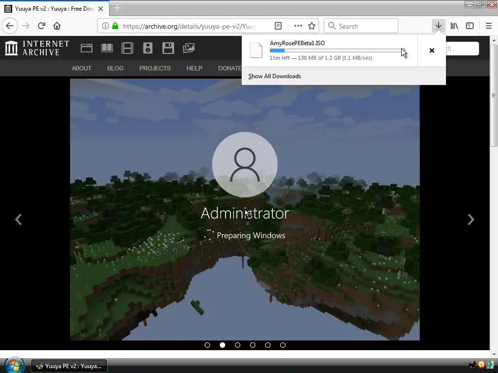
Task: Show sidebars toolbar button
Action: (470, 26)
